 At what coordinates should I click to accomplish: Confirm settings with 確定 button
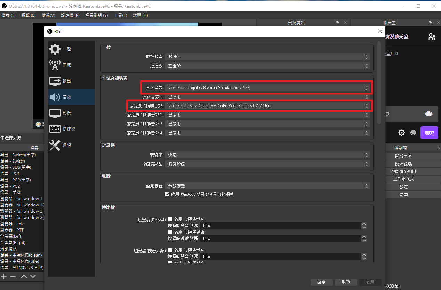pyautogui.click(x=322, y=282)
